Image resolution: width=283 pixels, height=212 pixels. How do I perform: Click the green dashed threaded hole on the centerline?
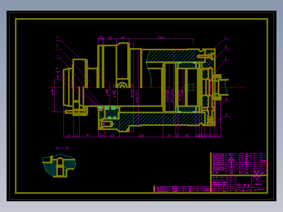pos(190,87)
